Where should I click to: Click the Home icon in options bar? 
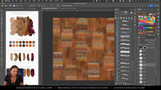(2, 6)
